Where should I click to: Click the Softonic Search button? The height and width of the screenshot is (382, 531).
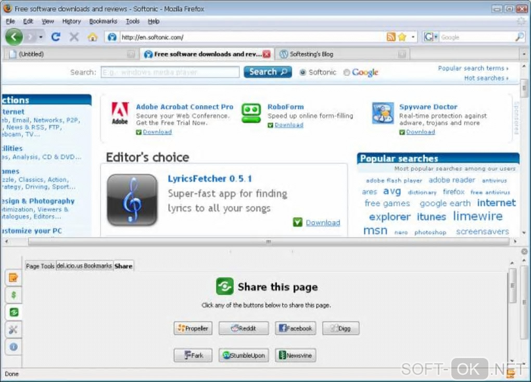pyautogui.click(x=268, y=72)
